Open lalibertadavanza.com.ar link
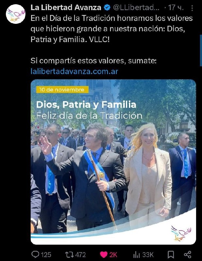 click(x=74, y=71)
